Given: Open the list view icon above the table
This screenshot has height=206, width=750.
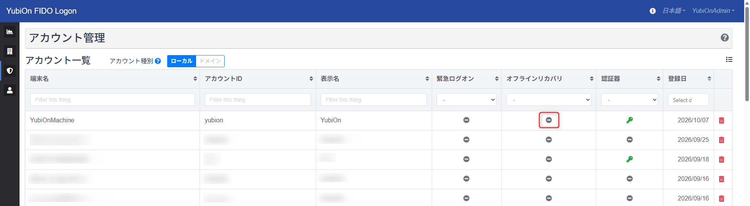Looking at the screenshot, I should [x=729, y=59].
